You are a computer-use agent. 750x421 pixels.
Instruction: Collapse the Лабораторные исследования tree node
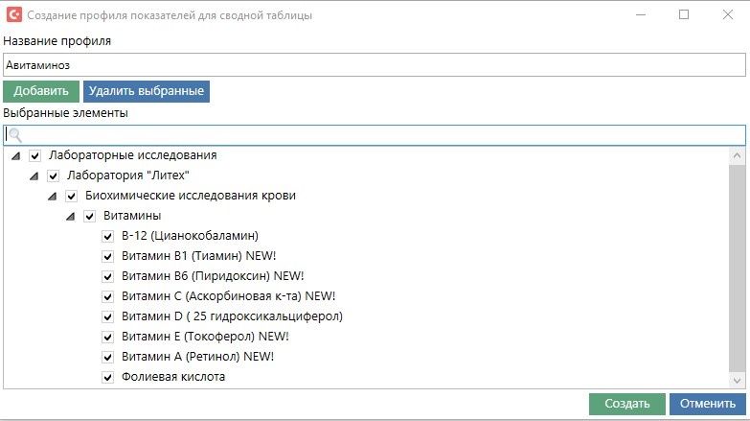pos(16,156)
